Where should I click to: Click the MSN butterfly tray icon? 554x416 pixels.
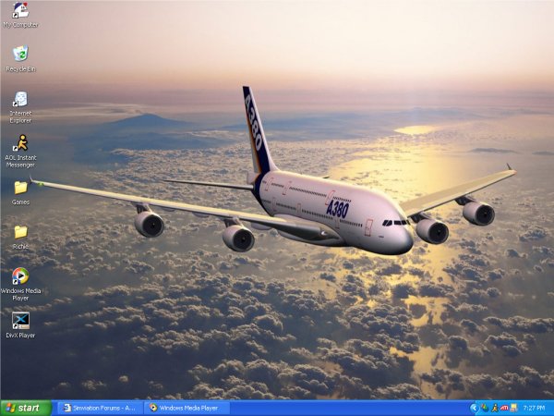tap(484, 408)
